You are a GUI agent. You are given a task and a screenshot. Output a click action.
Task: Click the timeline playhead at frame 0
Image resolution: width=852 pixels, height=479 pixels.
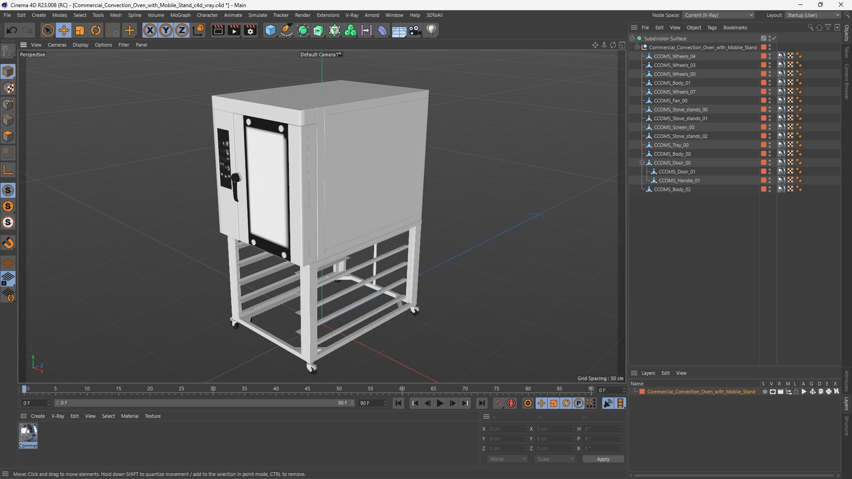[24, 389]
